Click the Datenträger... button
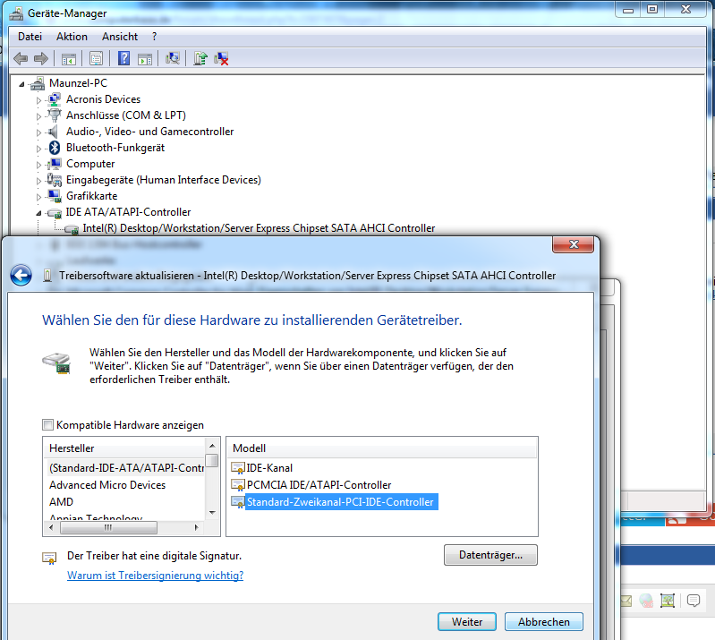Viewport: 715px width, 640px height. (490, 555)
